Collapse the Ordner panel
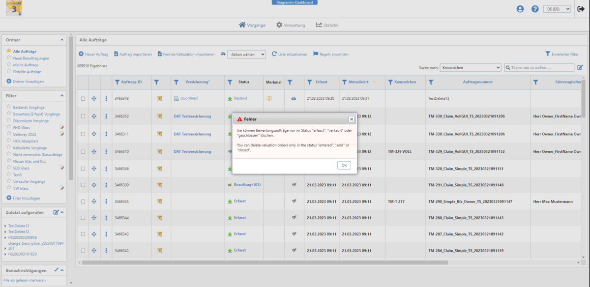The height and width of the screenshot is (287, 590). pos(62,39)
